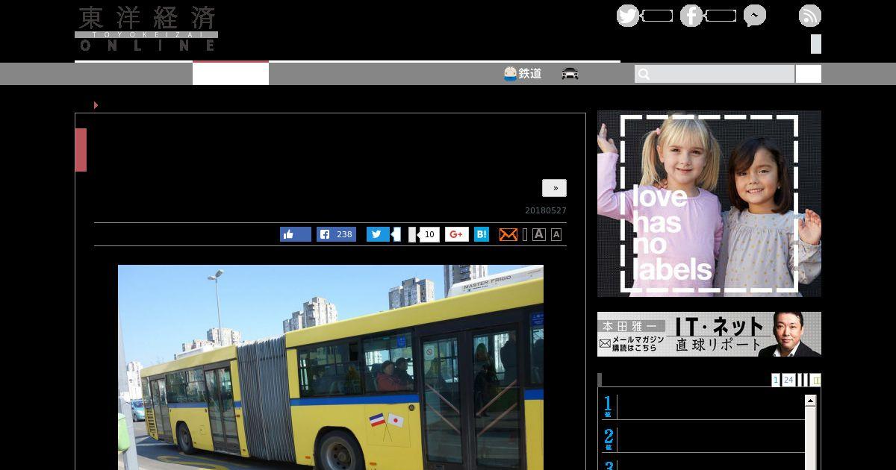
Task: Switch to small font size A
Action: pos(556,235)
